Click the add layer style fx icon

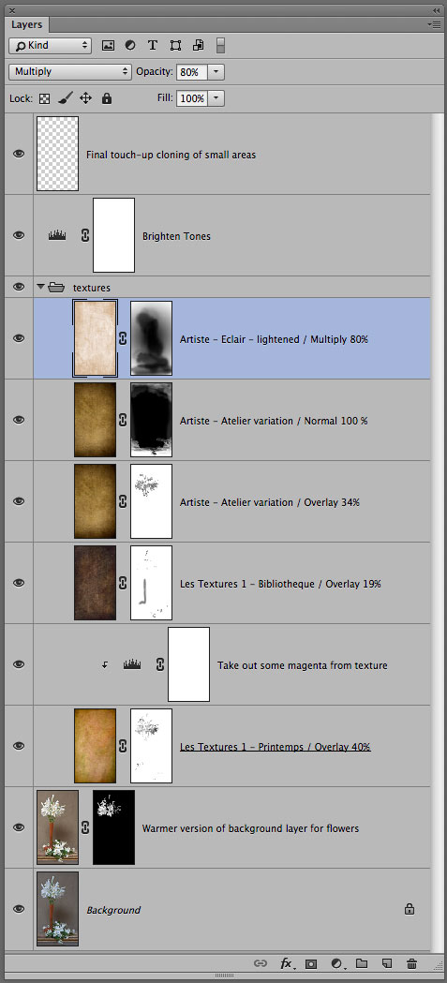point(287,963)
